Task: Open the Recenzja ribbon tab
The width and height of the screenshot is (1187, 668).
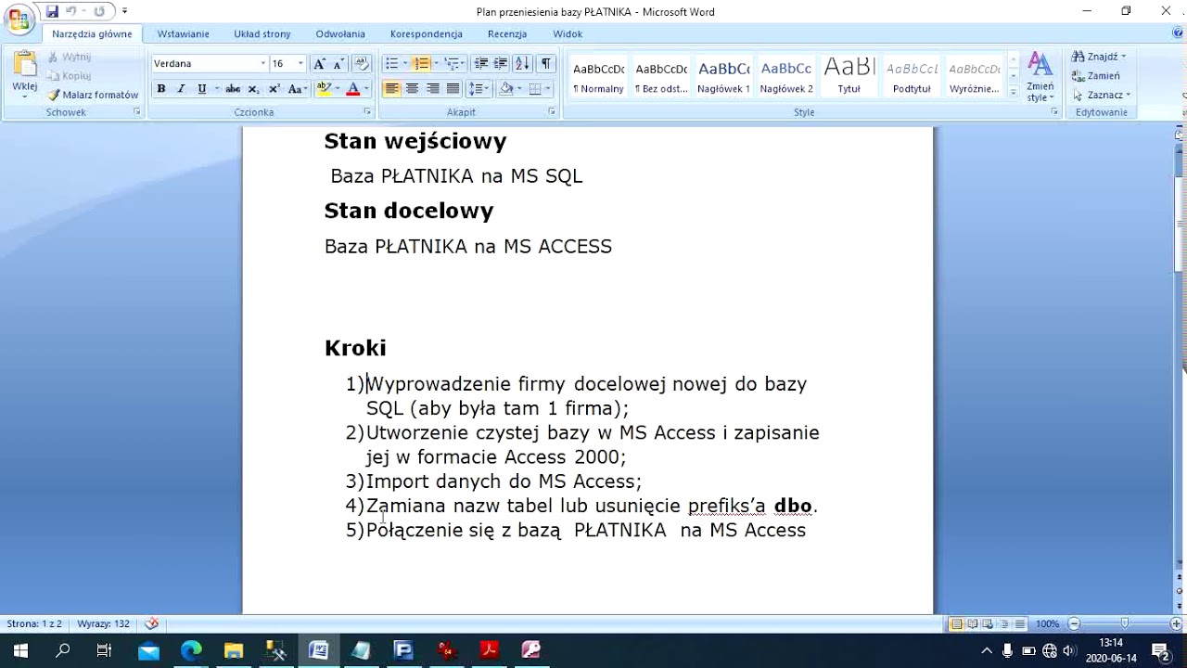Action: (x=507, y=34)
